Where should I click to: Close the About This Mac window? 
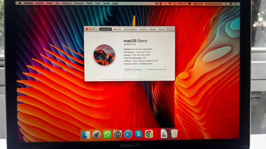87,29
